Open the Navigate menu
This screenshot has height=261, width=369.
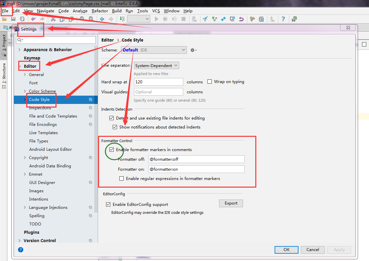click(46, 11)
